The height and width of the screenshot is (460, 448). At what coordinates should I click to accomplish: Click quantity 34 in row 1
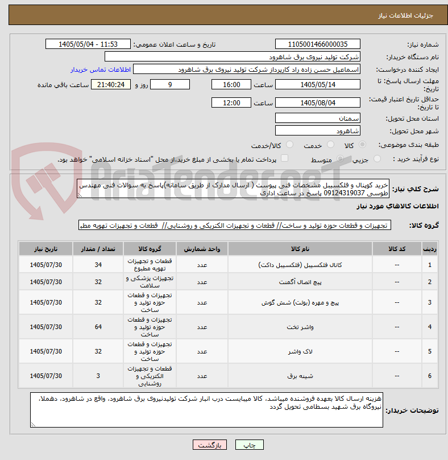coord(98,265)
